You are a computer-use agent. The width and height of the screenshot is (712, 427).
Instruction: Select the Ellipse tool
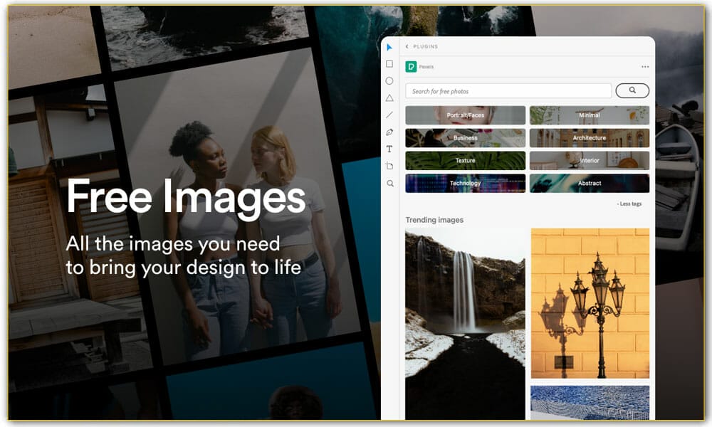pos(389,81)
